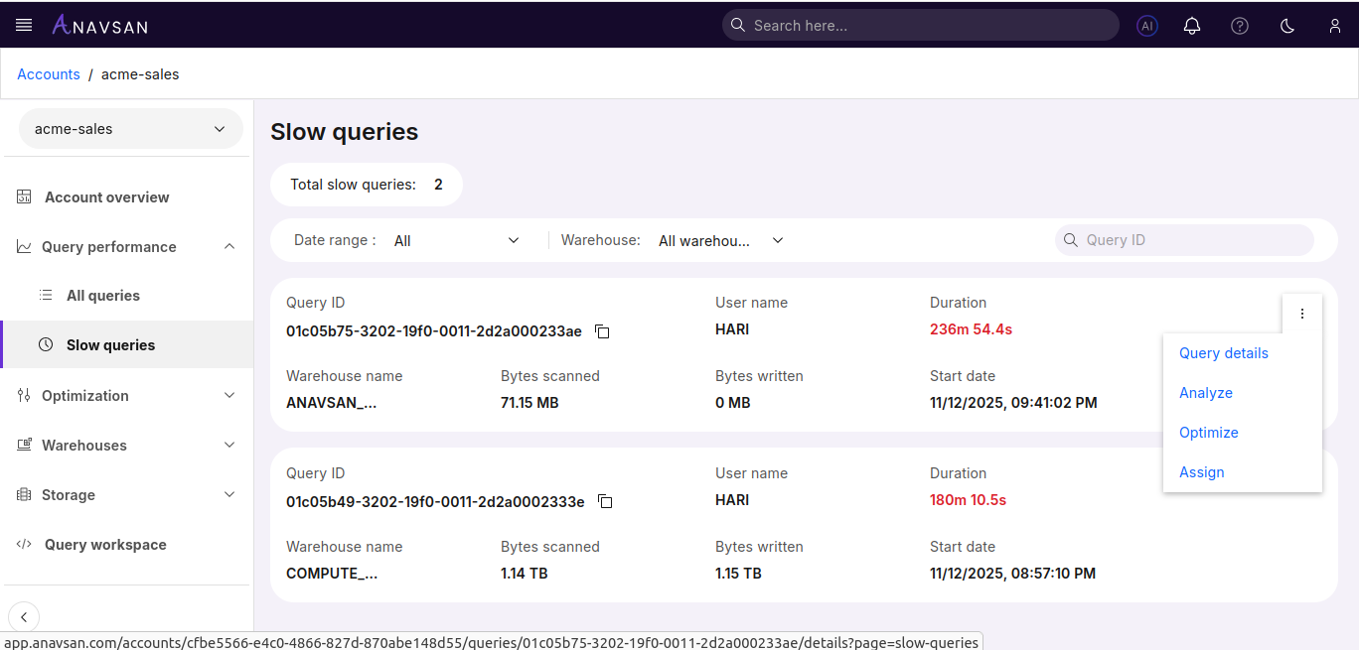Viewport: 1359px width, 650px height.
Task: Expand the Warehouse filter dropdown
Action: [720, 239]
